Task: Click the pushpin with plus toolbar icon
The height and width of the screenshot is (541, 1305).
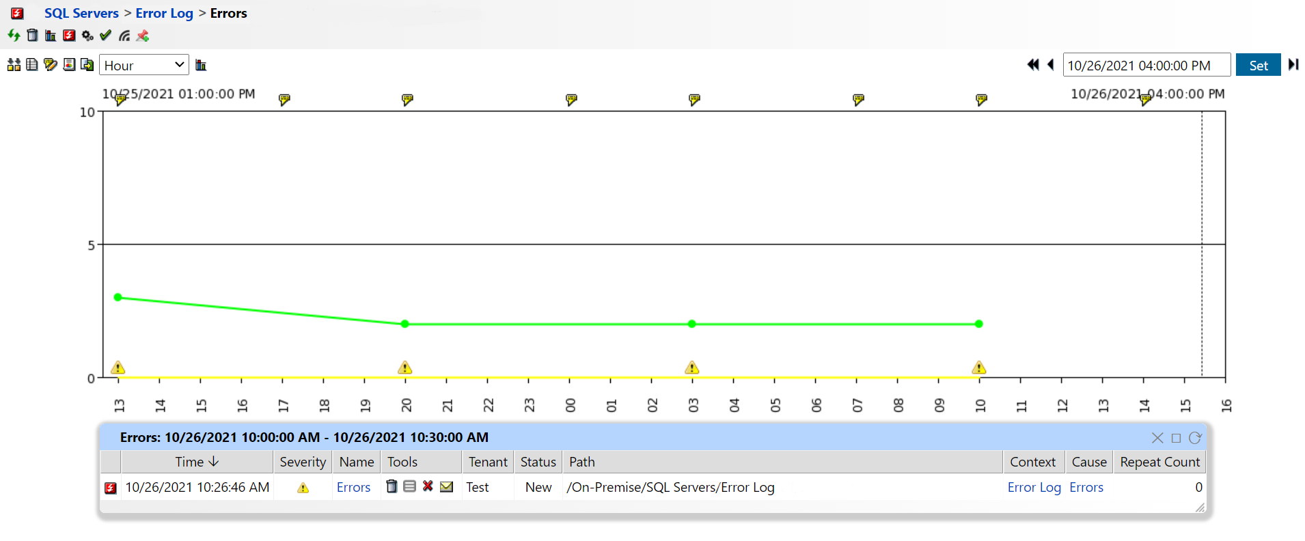Action: click(x=143, y=35)
